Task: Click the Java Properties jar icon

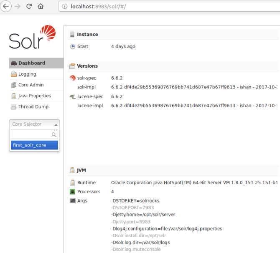Action: click(x=14, y=96)
